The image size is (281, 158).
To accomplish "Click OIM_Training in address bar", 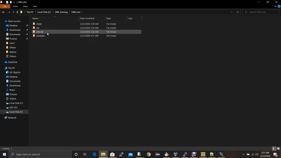I will (x=61, y=12).
